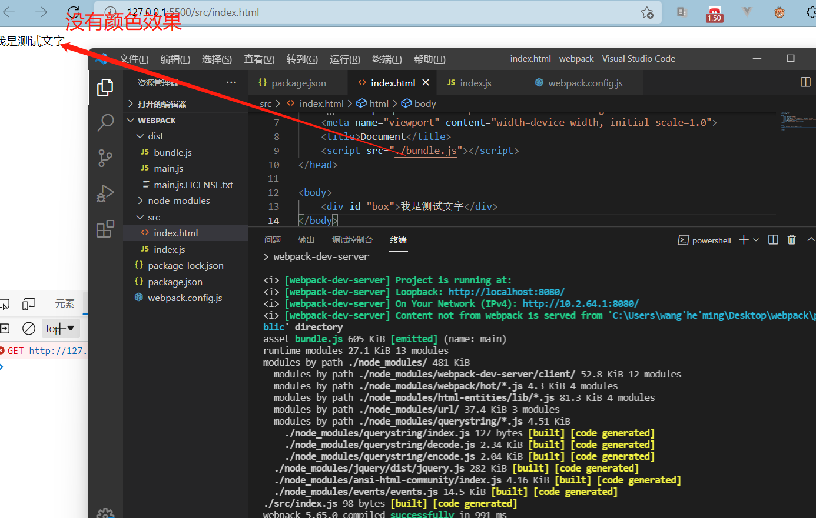Open webpack.config.js in explorer tree
This screenshot has height=518, width=816.
pos(185,298)
